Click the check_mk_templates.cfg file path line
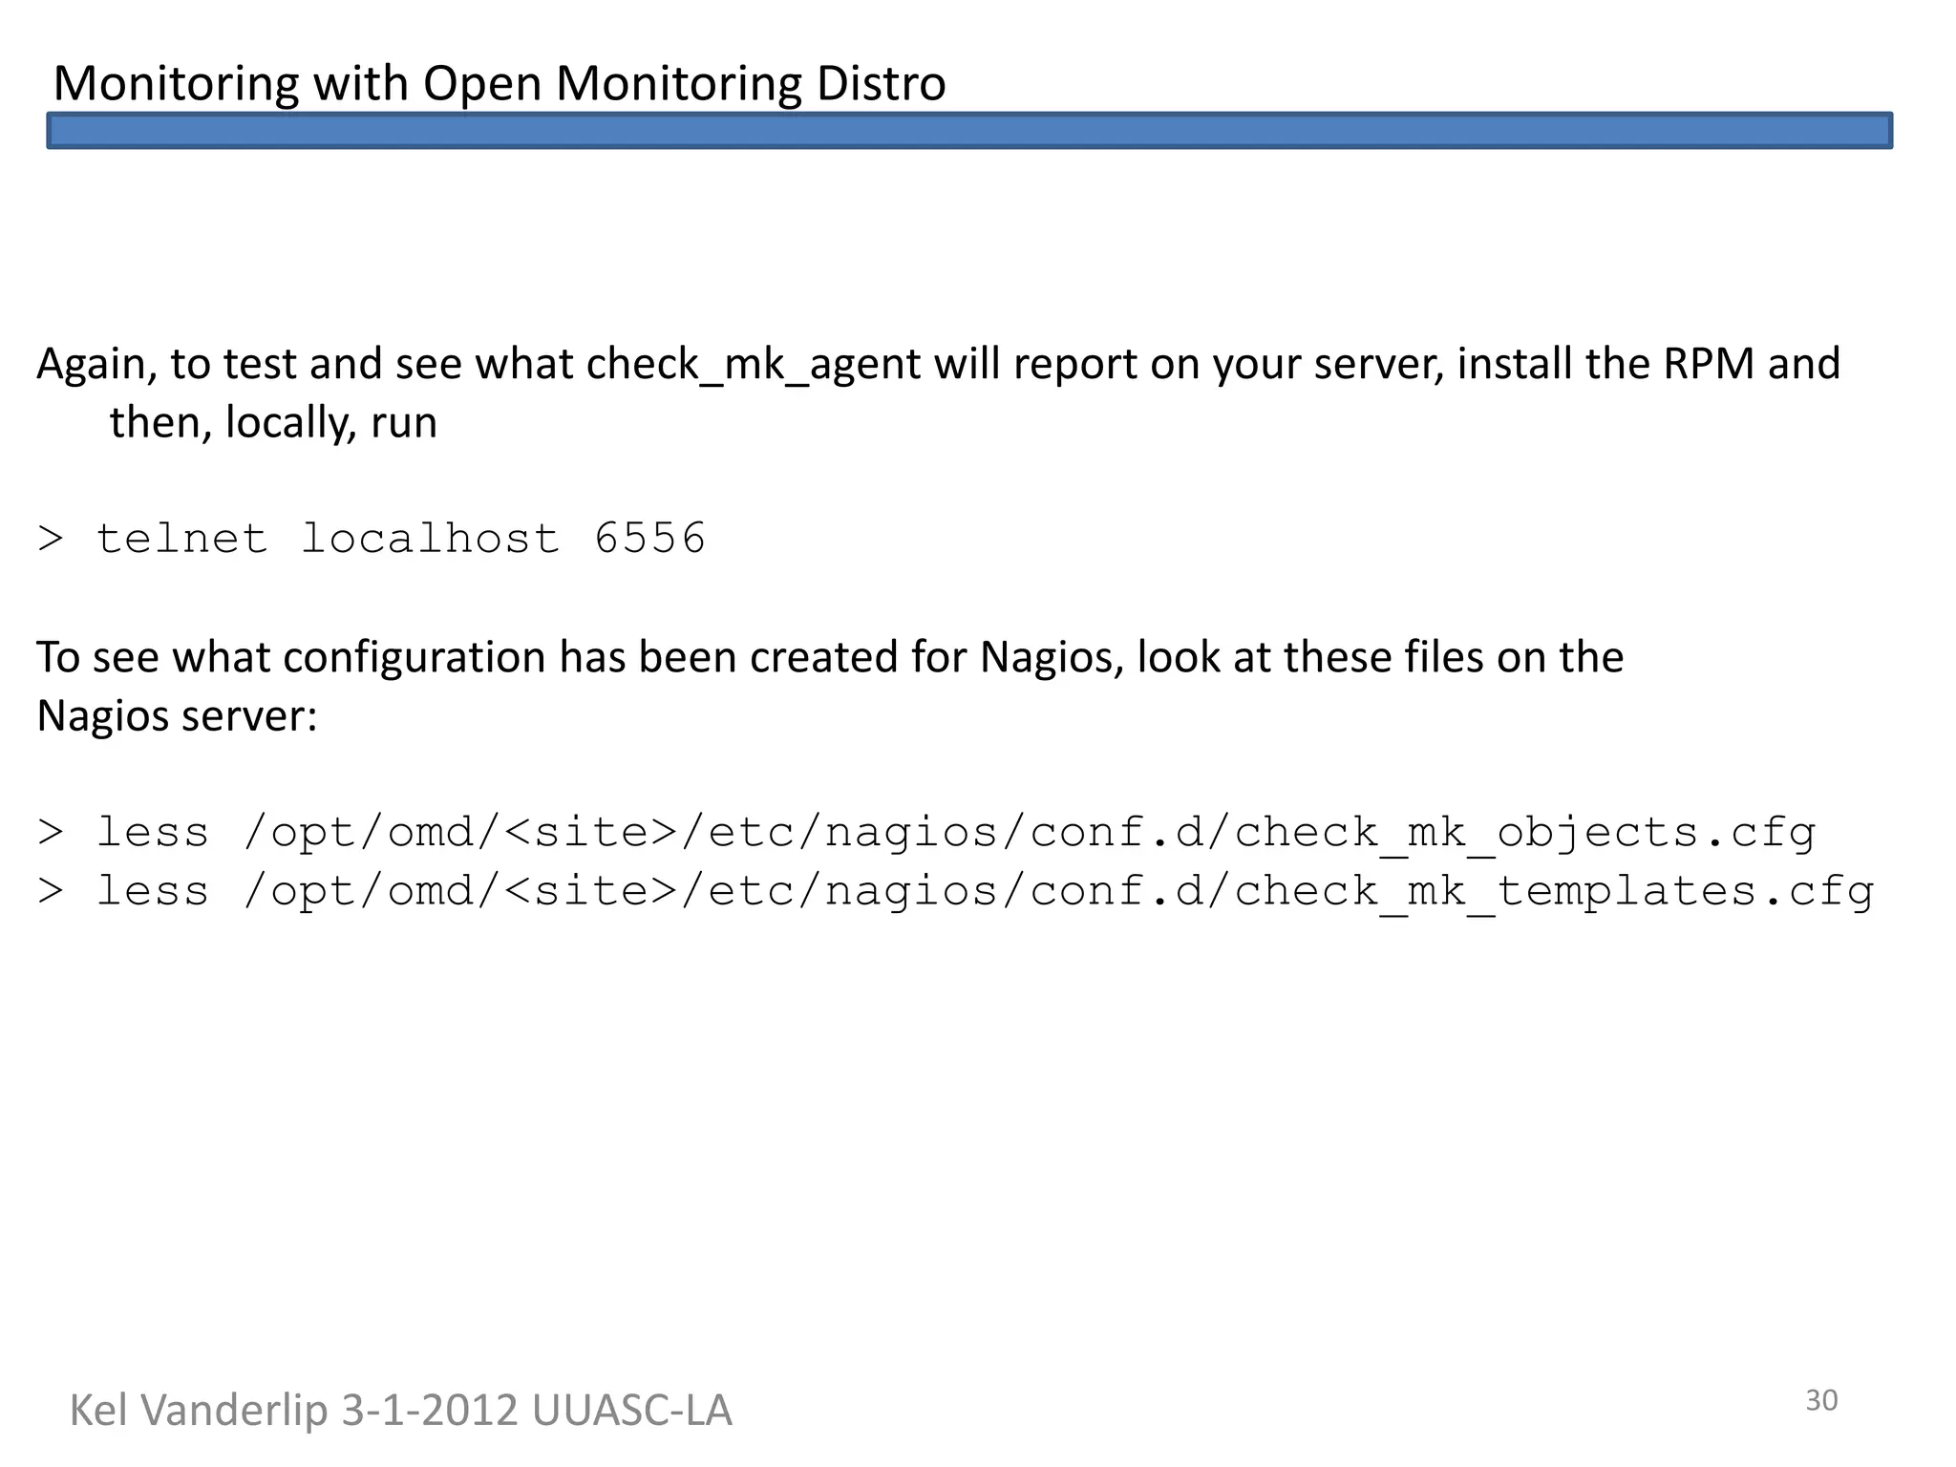The height and width of the screenshot is (1467, 1956). tap(955, 891)
